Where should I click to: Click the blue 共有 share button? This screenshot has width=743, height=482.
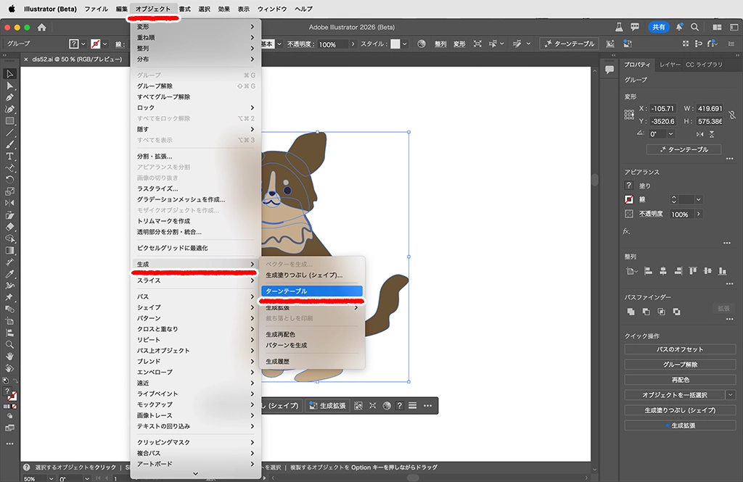pos(658,27)
